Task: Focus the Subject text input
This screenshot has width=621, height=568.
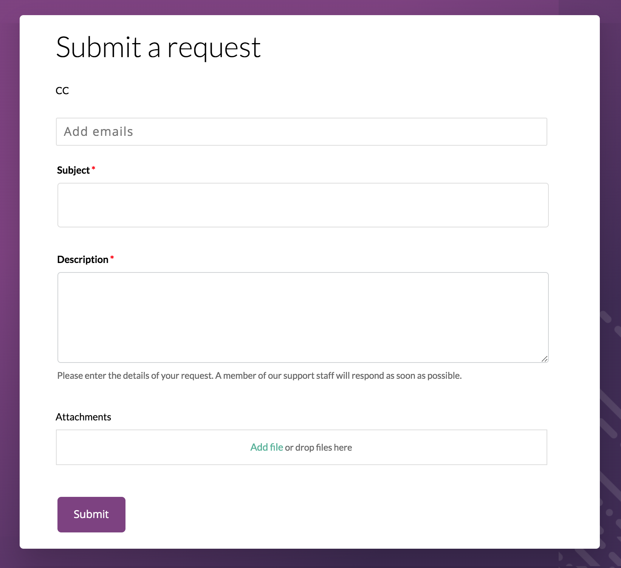Action: pyautogui.click(x=303, y=205)
